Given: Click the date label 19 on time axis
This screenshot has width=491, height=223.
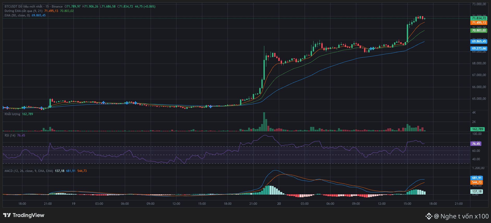Looking at the screenshot, I should (73, 204).
